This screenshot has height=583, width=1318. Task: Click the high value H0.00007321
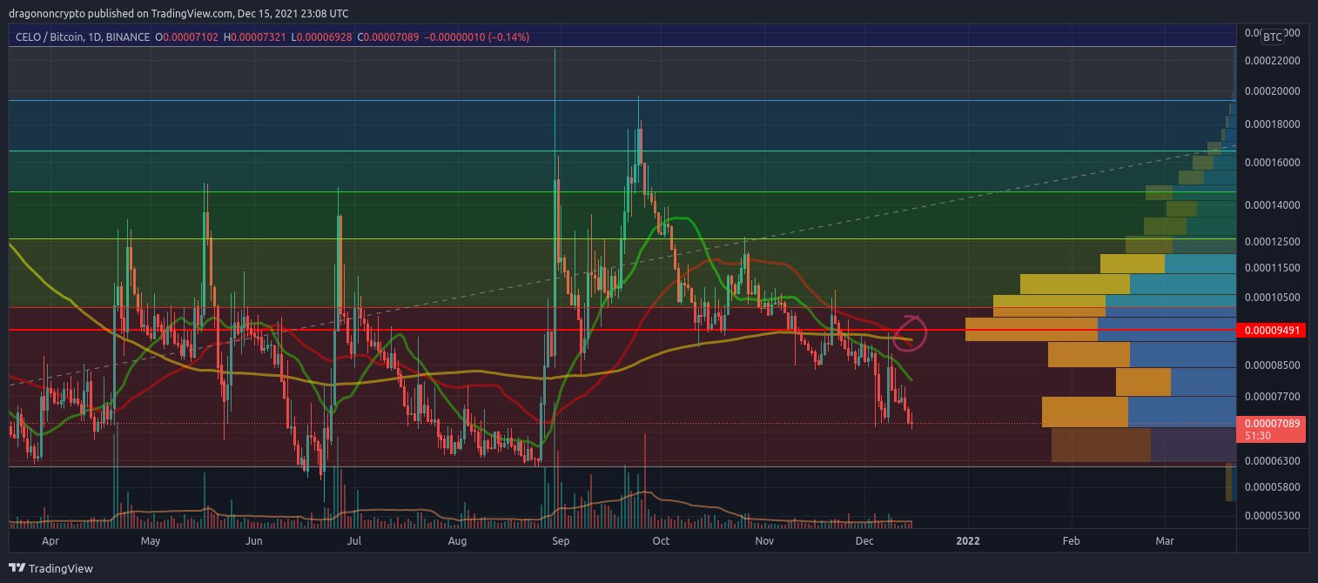click(x=255, y=37)
